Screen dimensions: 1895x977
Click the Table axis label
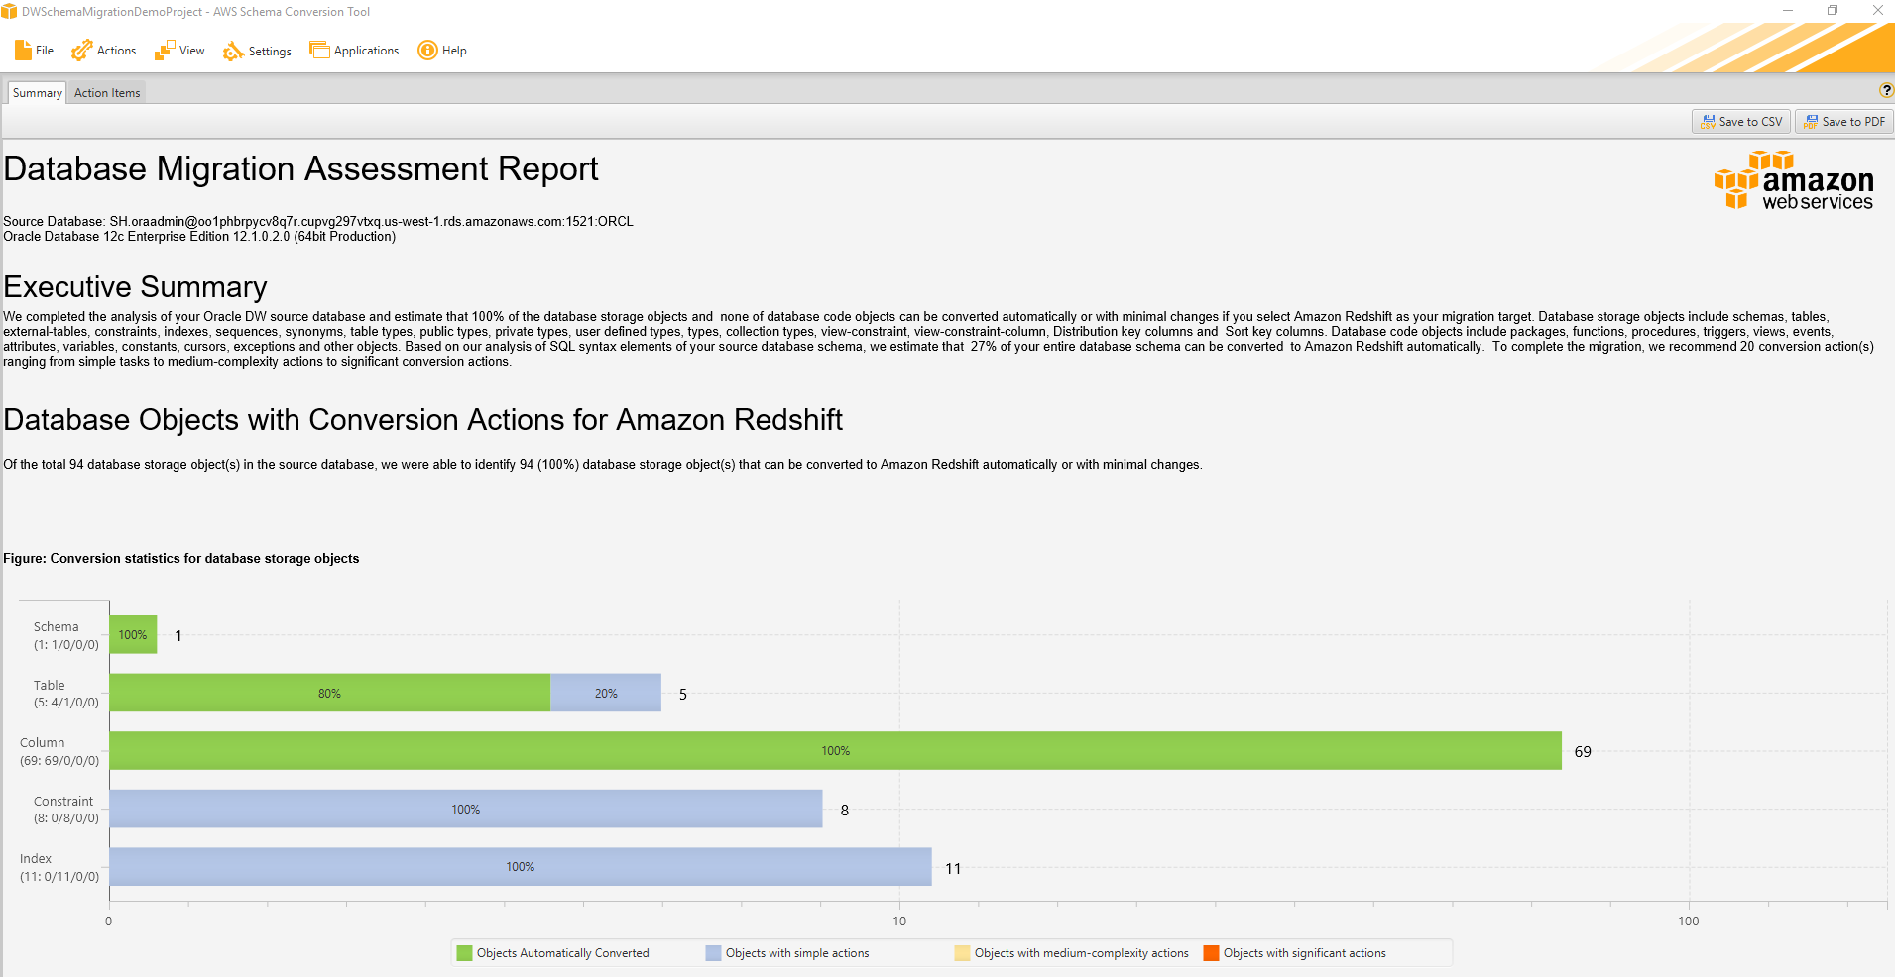click(x=65, y=694)
